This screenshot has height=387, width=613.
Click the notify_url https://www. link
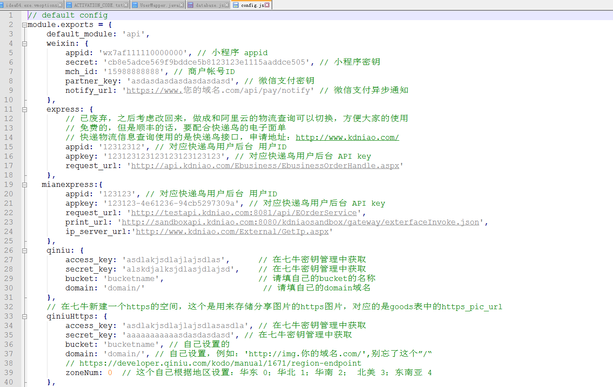tap(155, 90)
